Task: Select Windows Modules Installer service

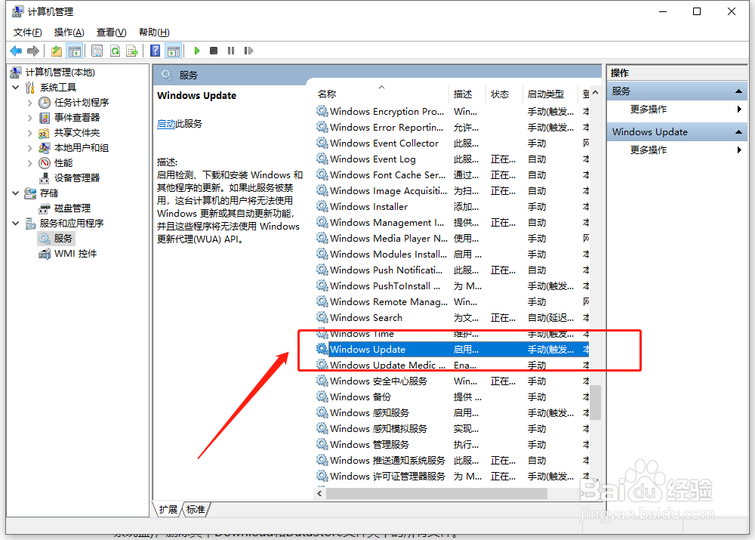Action: (451, 255)
